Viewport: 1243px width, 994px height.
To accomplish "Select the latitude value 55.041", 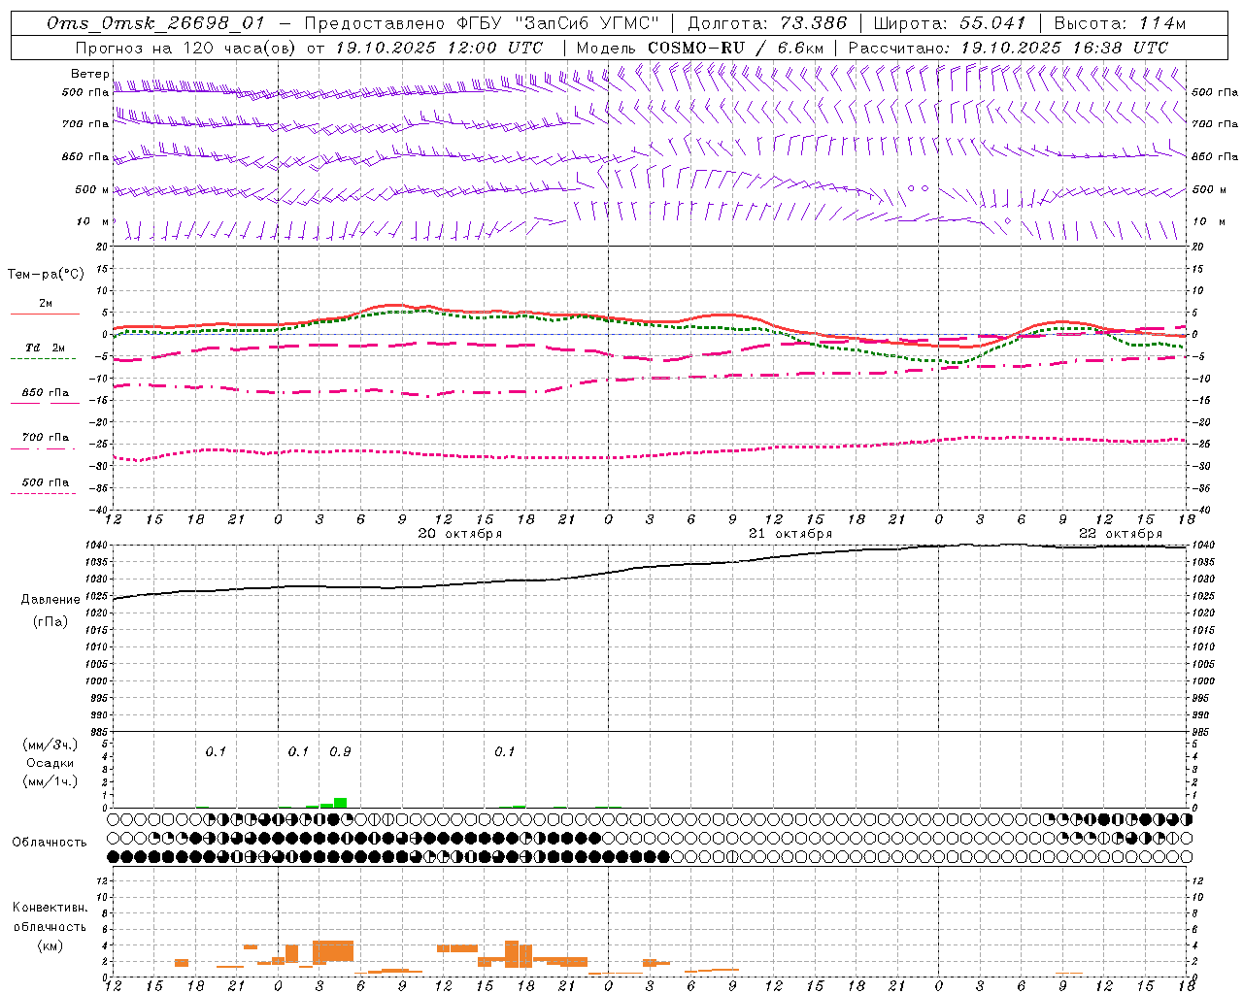I will [992, 23].
